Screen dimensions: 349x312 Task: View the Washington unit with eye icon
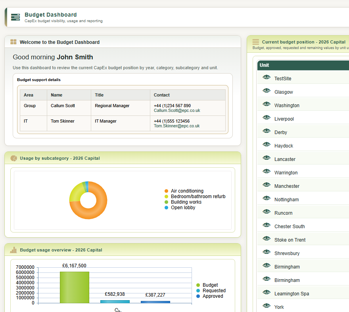tap(267, 104)
